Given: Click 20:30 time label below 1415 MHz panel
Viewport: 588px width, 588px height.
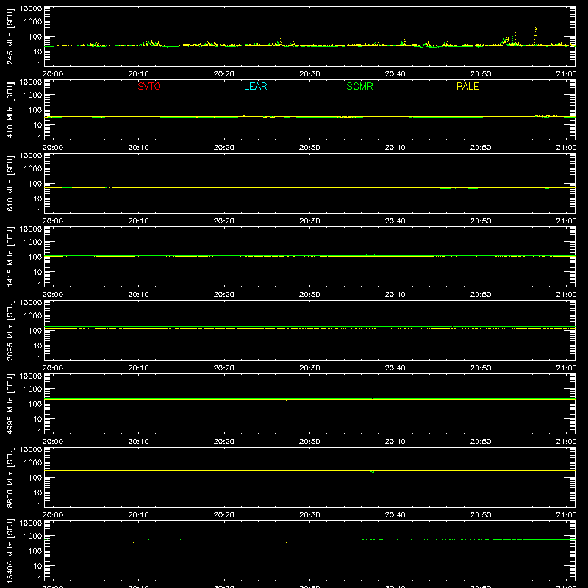Looking at the screenshot, I should (309, 295).
